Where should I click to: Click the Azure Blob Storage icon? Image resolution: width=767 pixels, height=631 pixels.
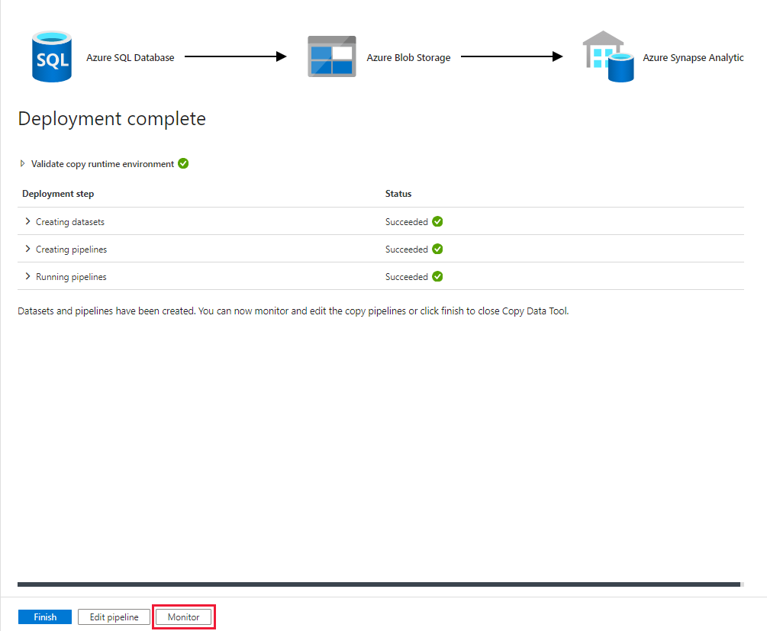click(331, 56)
